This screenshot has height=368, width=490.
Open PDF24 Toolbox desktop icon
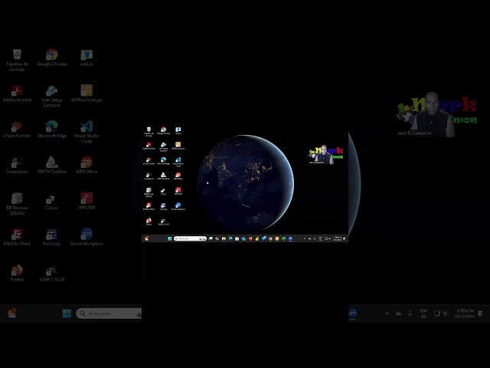51,163
